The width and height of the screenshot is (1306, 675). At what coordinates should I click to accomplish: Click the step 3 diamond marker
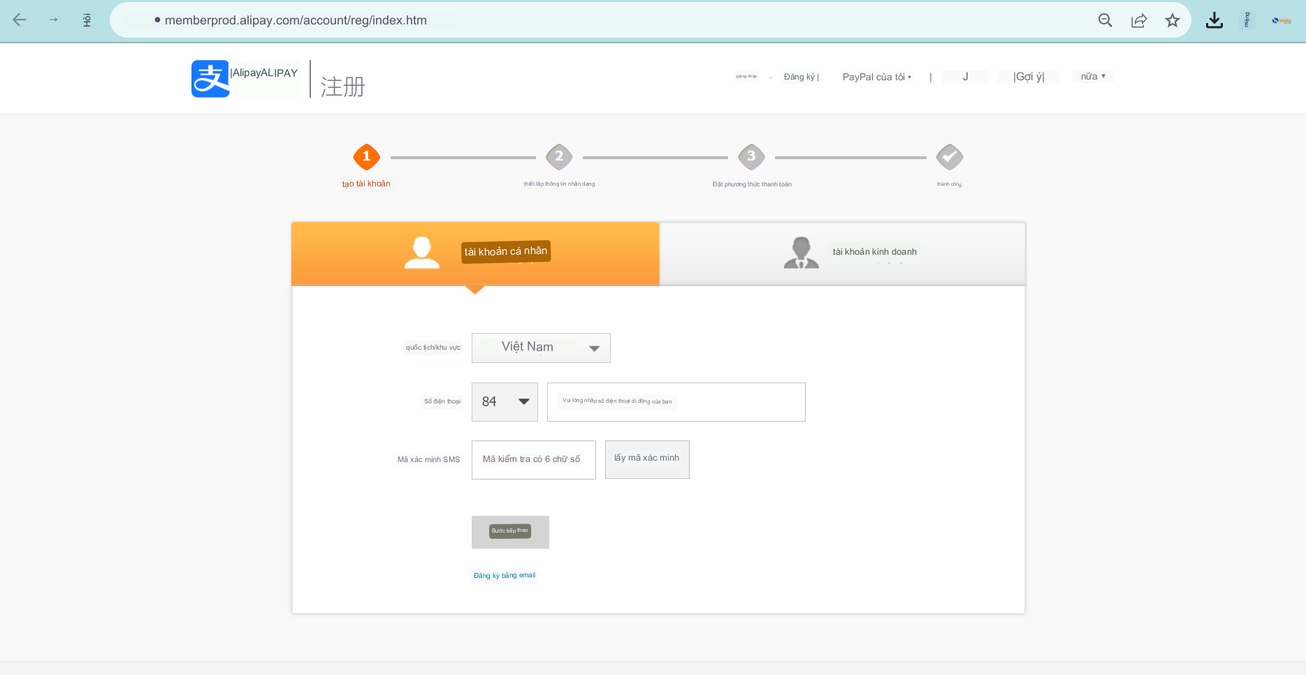751,157
